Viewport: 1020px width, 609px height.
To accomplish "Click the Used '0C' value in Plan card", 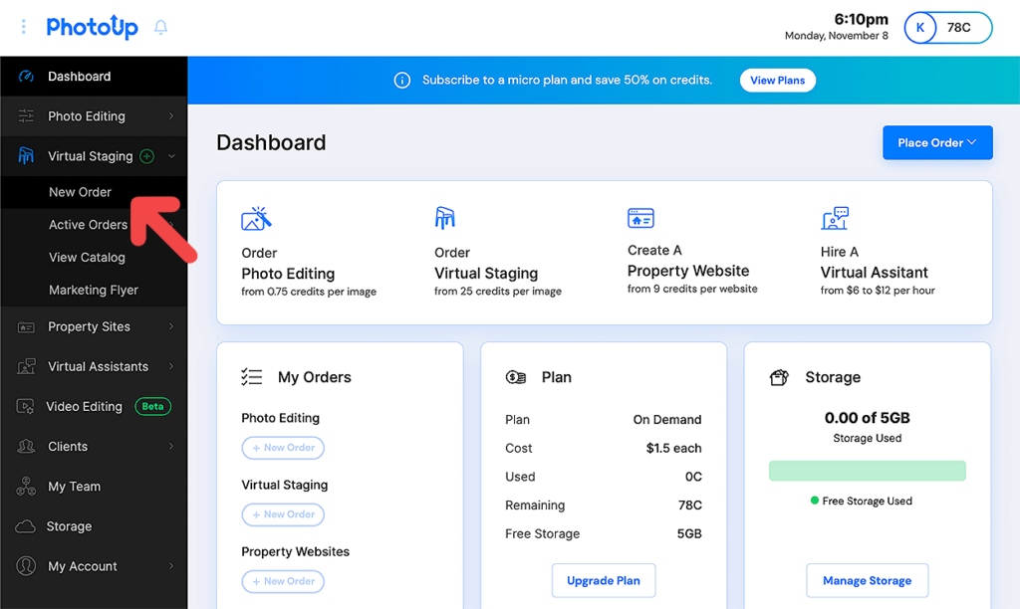I will point(693,477).
